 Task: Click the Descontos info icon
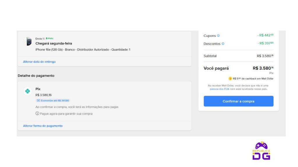(223, 43)
